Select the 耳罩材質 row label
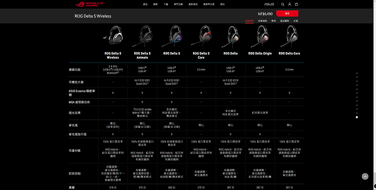 click(75, 151)
